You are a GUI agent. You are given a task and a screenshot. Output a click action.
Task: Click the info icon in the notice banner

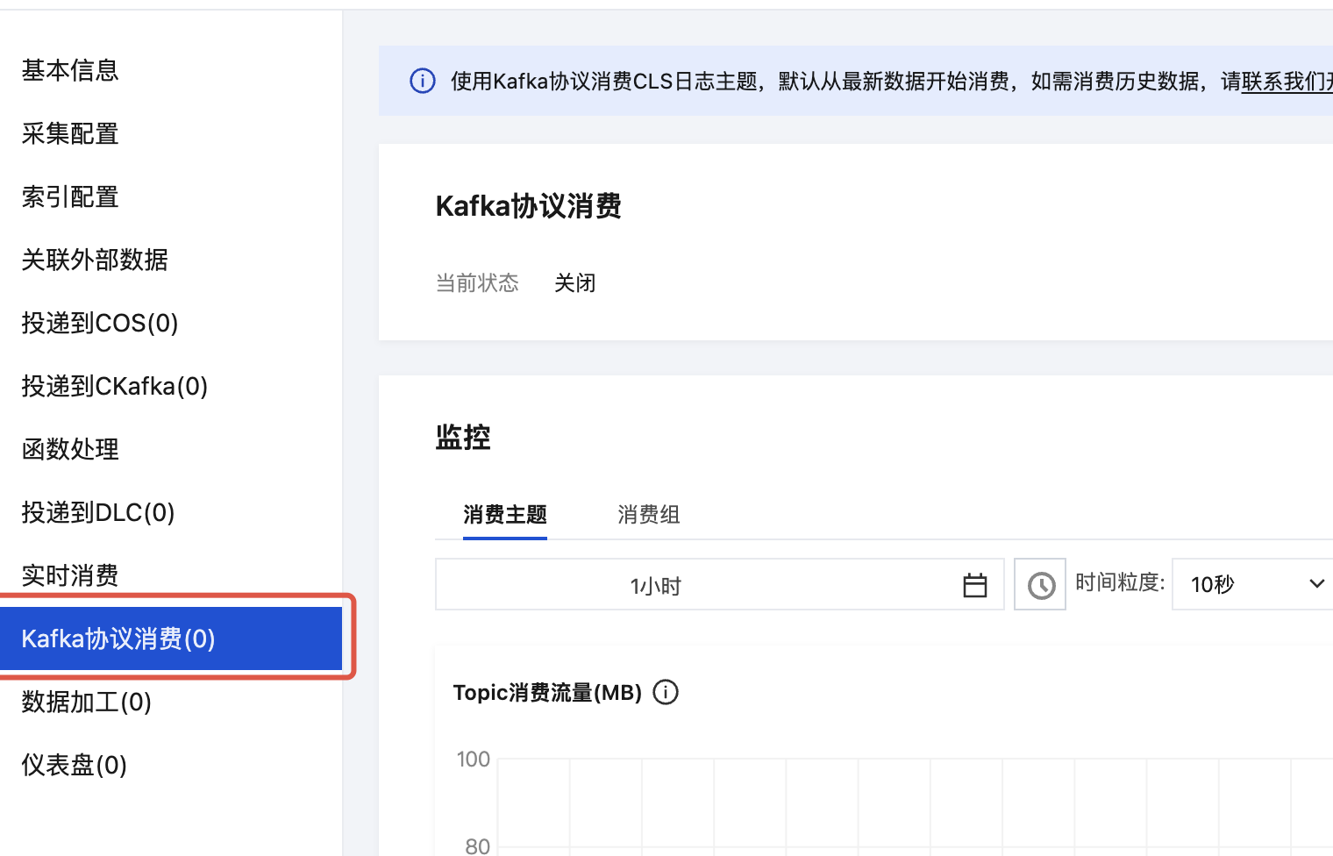point(423,82)
